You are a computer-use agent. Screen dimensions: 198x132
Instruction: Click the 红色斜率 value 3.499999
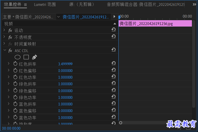[x=65, y=64]
